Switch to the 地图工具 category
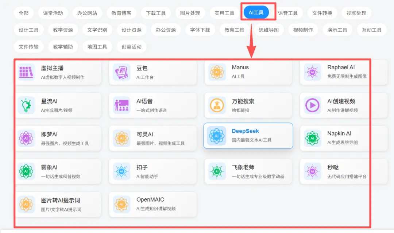394x233 pixels. coord(97,47)
